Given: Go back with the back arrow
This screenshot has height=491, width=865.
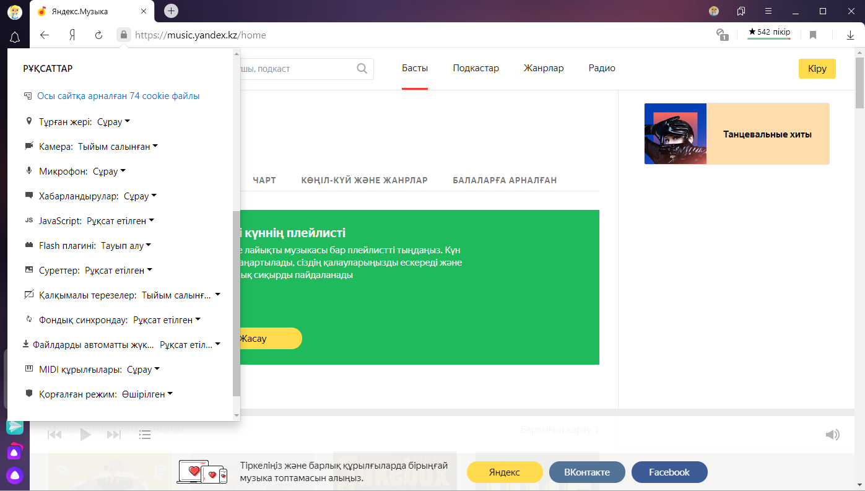Looking at the screenshot, I should [x=45, y=35].
